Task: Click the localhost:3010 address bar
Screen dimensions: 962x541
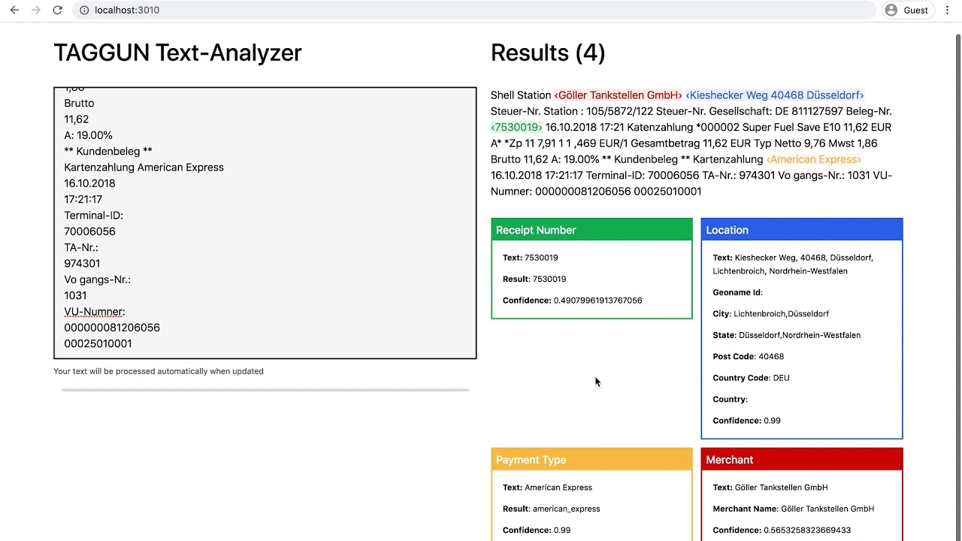Action: tap(473, 10)
